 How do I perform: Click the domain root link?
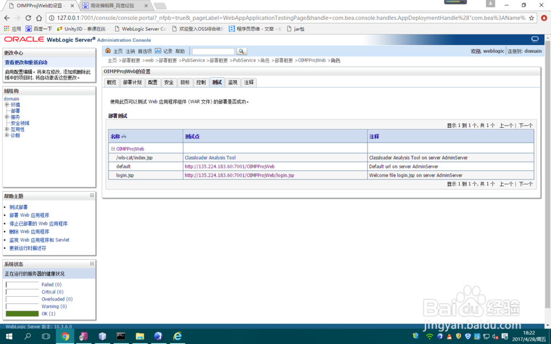coord(11,99)
